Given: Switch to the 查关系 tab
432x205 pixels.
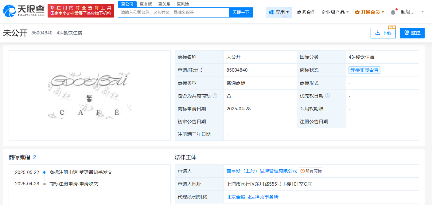Looking at the screenshot, I should [164, 4].
